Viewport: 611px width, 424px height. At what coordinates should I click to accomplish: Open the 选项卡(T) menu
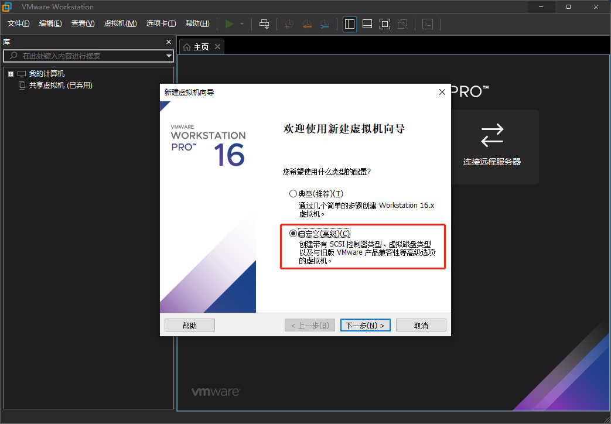point(161,23)
